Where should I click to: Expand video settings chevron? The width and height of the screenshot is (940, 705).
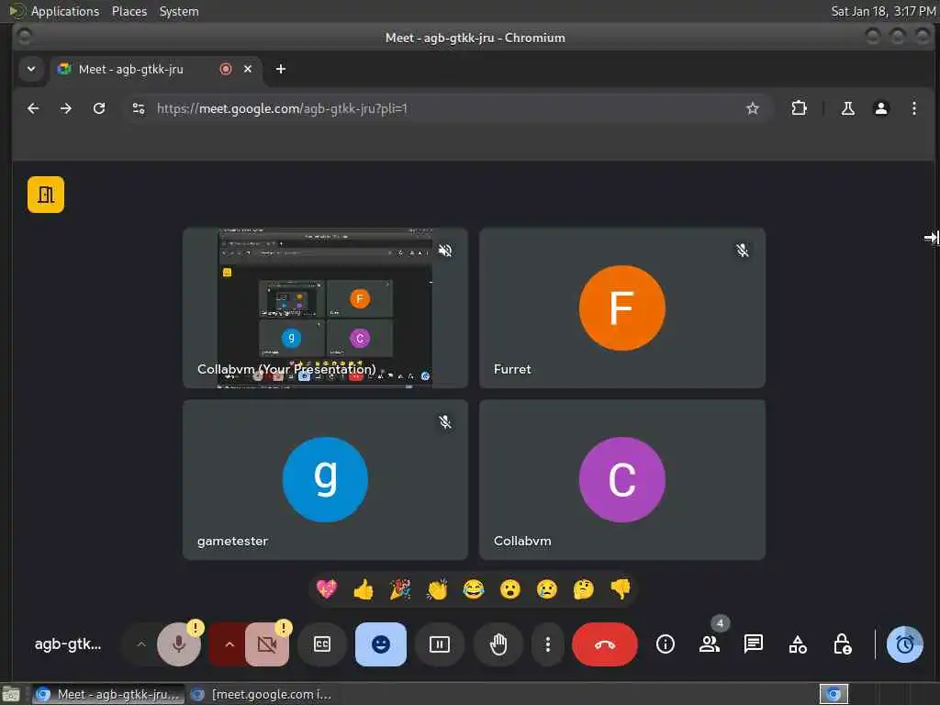click(229, 644)
